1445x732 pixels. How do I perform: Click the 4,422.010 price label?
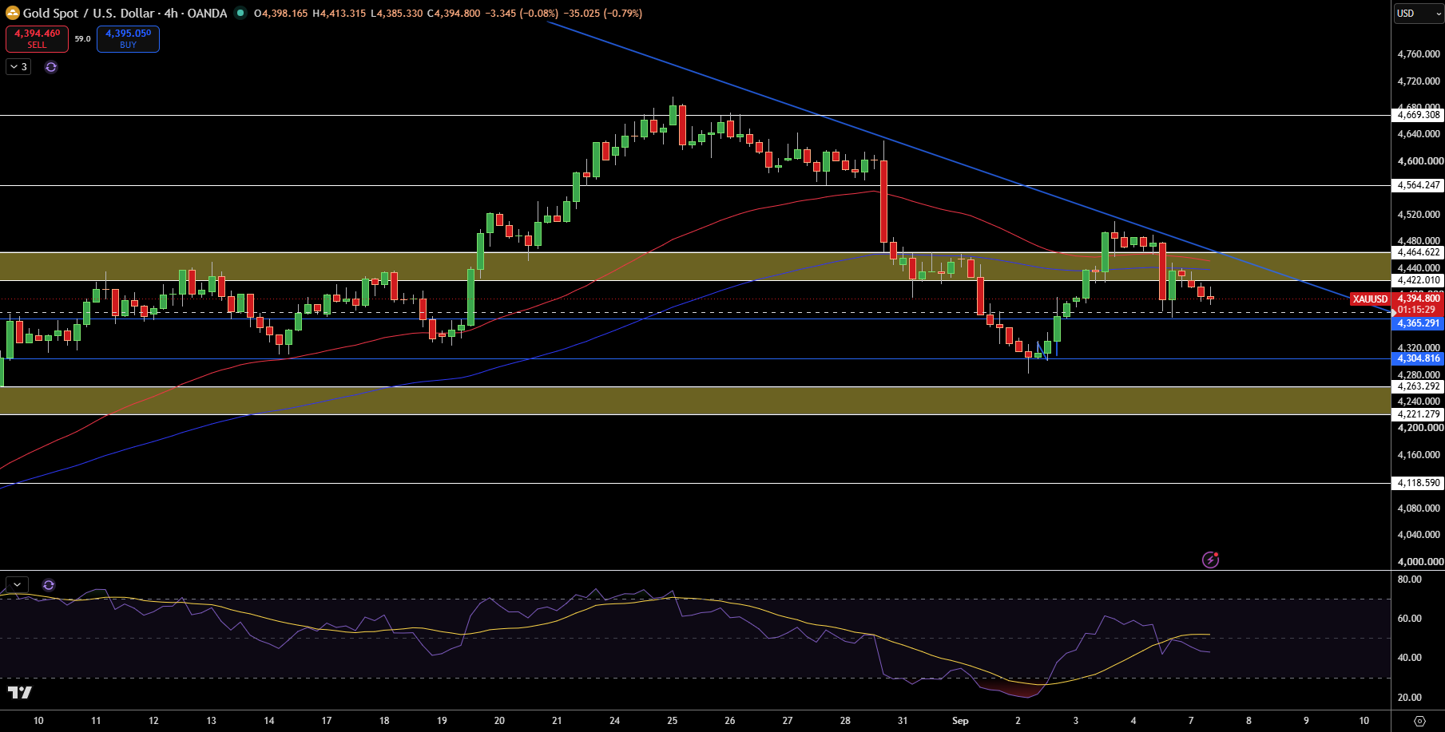[x=1419, y=280]
